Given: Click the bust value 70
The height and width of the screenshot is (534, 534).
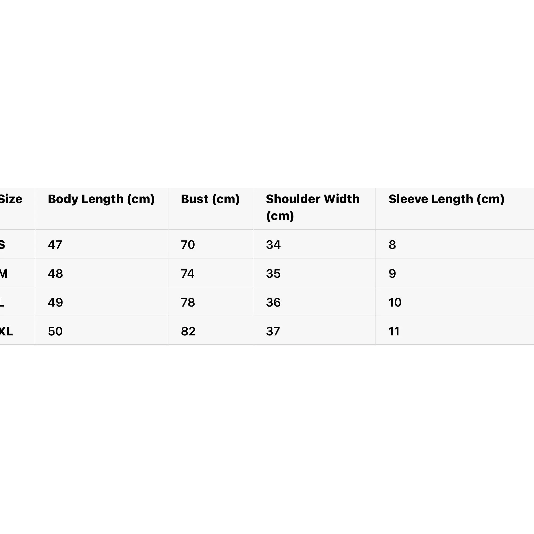Looking at the screenshot, I should (188, 245).
